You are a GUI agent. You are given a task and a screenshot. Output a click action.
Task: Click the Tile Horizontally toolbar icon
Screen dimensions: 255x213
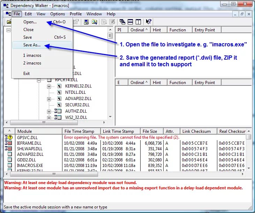click(130, 22)
